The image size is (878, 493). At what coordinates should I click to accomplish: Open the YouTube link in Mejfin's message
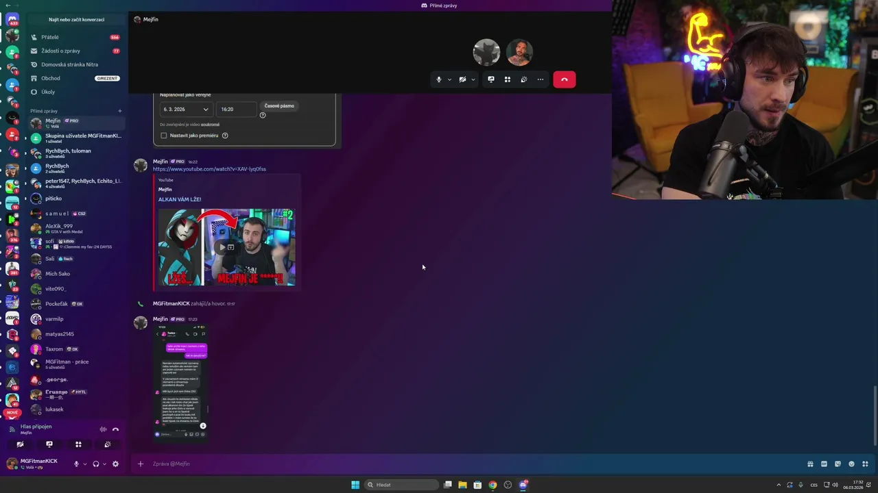point(209,169)
